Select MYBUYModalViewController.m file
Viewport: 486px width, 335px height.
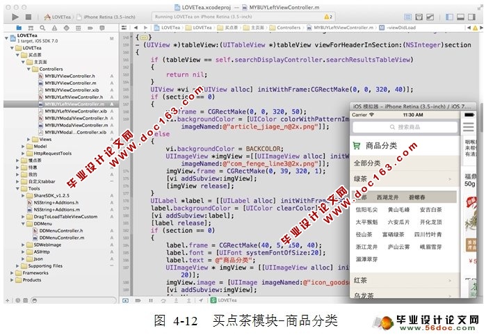[x=73, y=125]
